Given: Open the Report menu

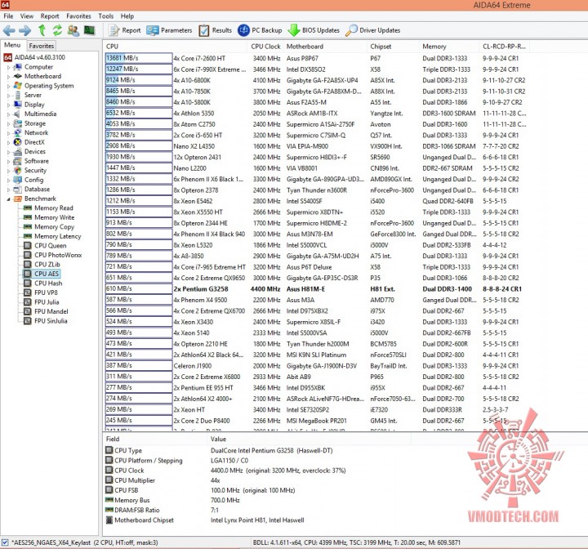Looking at the screenshot, I should point(50,16).
